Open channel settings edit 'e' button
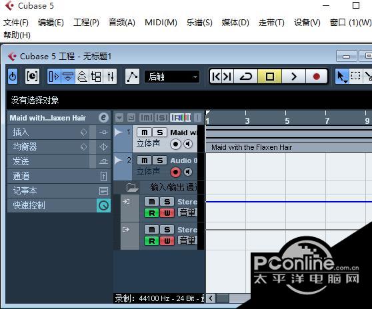The width and height of the screenshot is (372, 309). click(x=104, y=117)
